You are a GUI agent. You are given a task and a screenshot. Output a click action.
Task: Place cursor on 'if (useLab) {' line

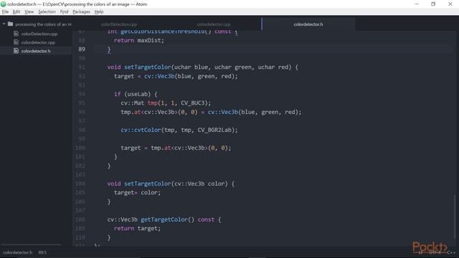(136, 94)
